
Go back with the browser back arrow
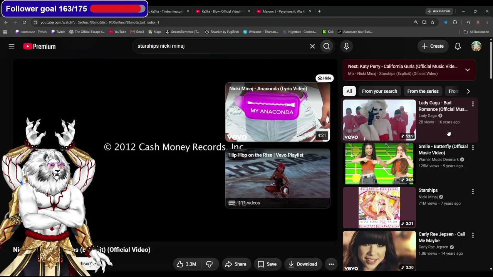[x=6, y=22]
